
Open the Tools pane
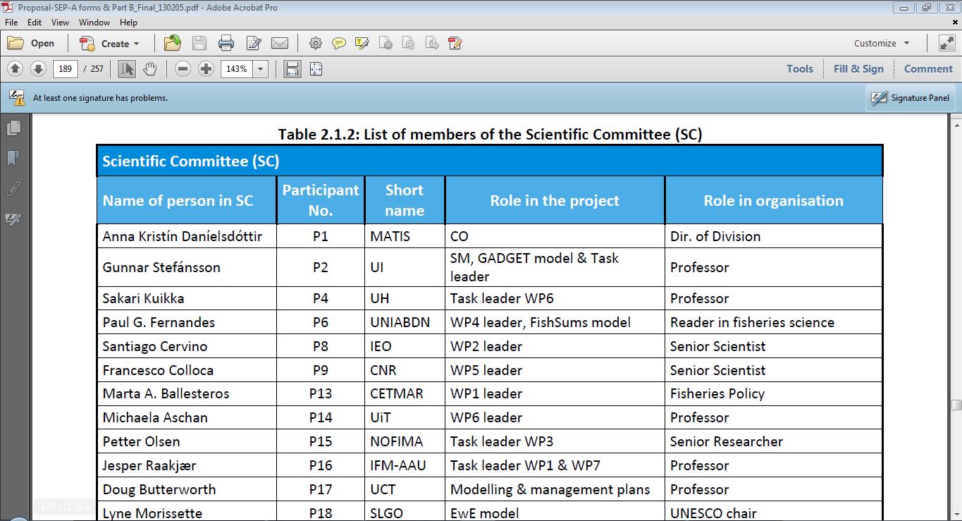(x=800, y=69)
